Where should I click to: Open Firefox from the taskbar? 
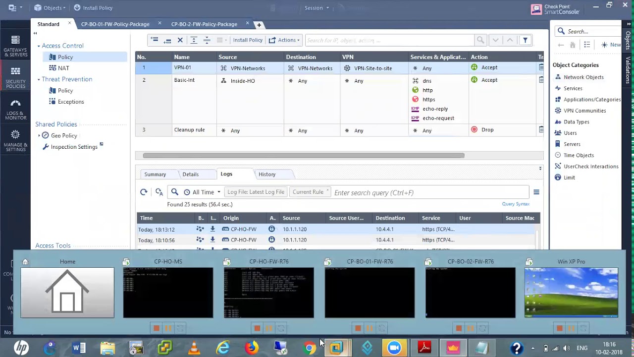click(252, 348)
